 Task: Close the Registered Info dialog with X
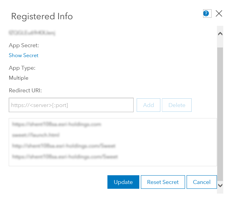coord(219,14)
